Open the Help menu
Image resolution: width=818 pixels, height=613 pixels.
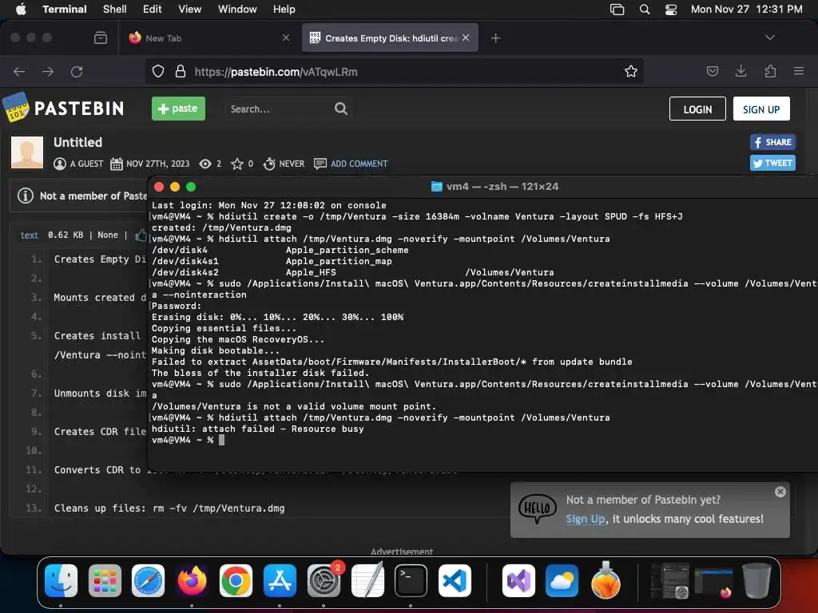click(x=284, y=9)
